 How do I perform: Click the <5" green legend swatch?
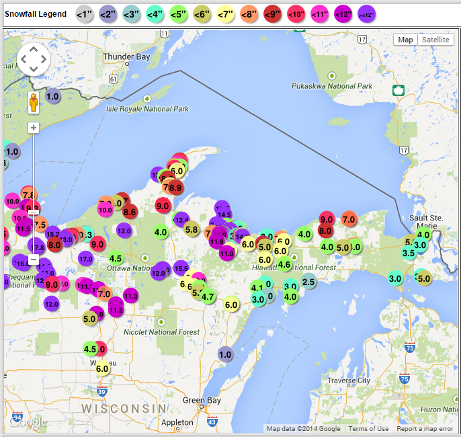[179, 14]
